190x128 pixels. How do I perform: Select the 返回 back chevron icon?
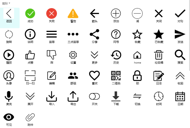coord(9,13)
